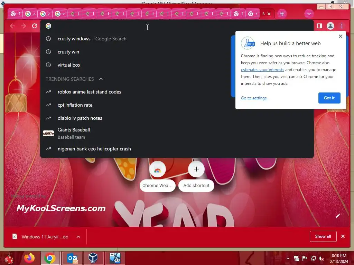Click clock icon beside "crusty win"
Image resolution: width=354 pixels, height=265 pixels.
click(x=48, y=52)
